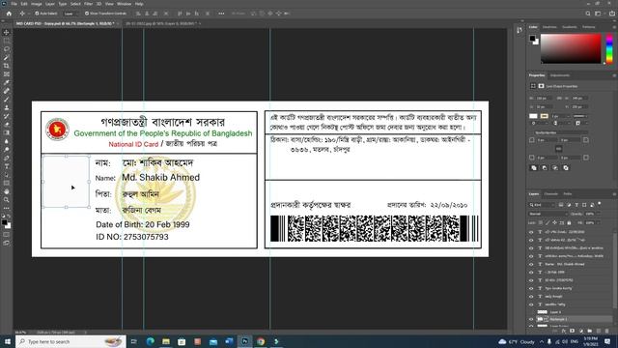Image resolution: width=618 pixels, height=348 pixels.
Task: Select the Crop tool
Action: (x=7, y=66)
